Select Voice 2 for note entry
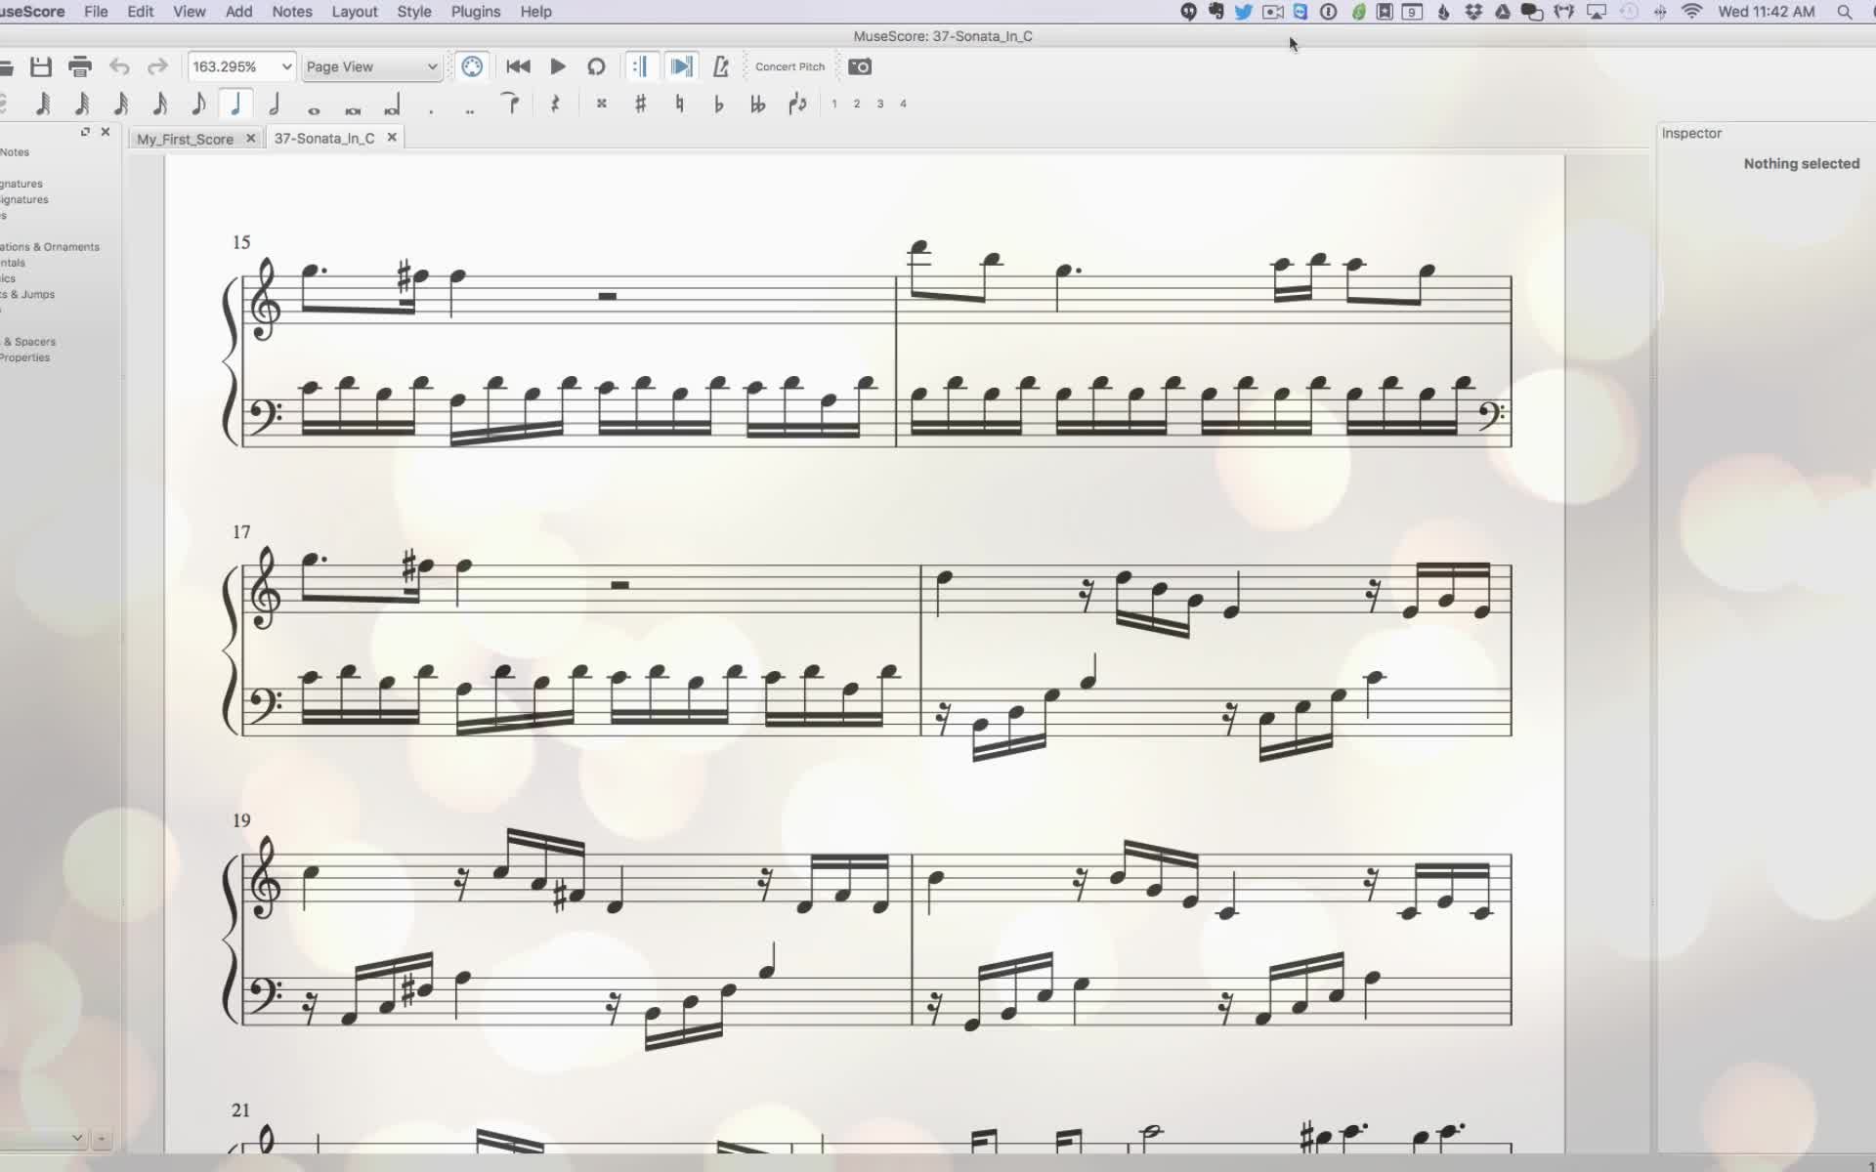Viewport: 1876px width, 1172px height. 856,104
